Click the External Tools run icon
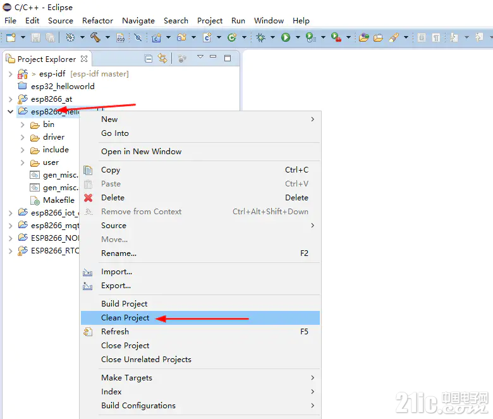 tap(336, 37)
